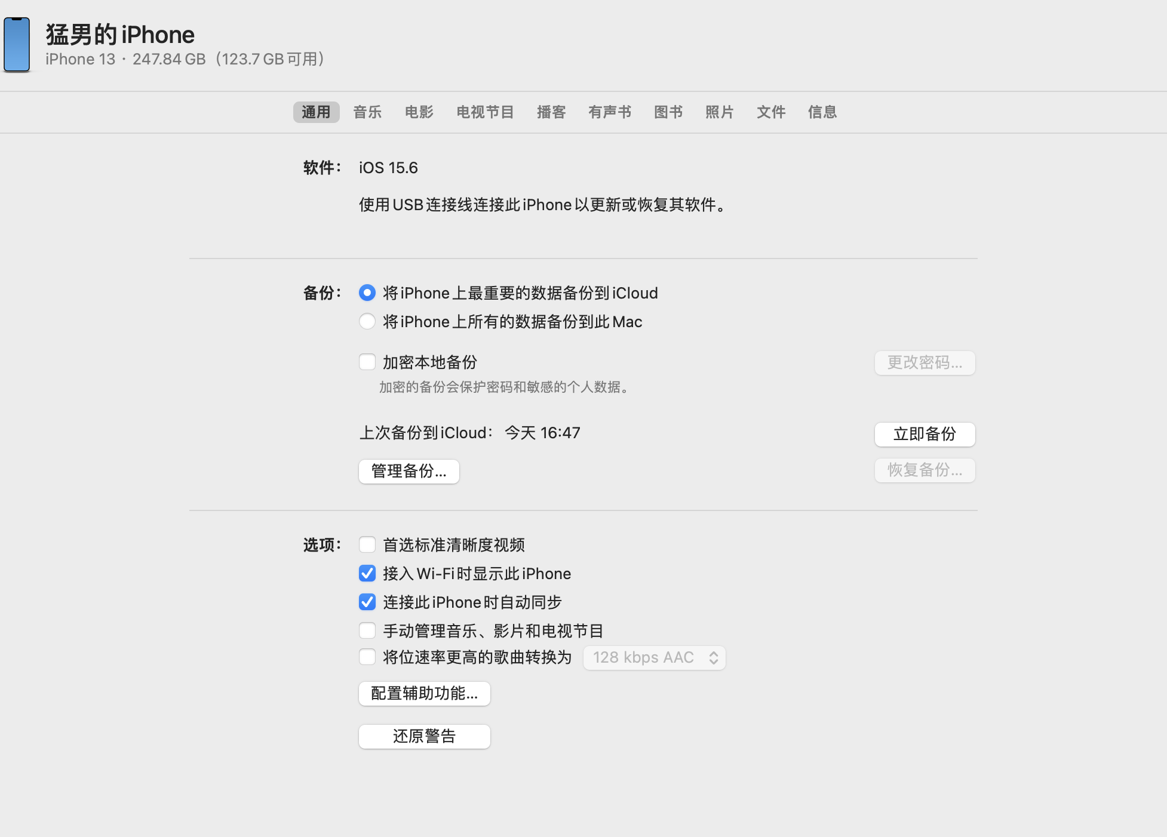This screenshot has width=1167, height=837.
Task: Uncheck showing this iPhone on Wi-Fi
Action: click(367, 573)
